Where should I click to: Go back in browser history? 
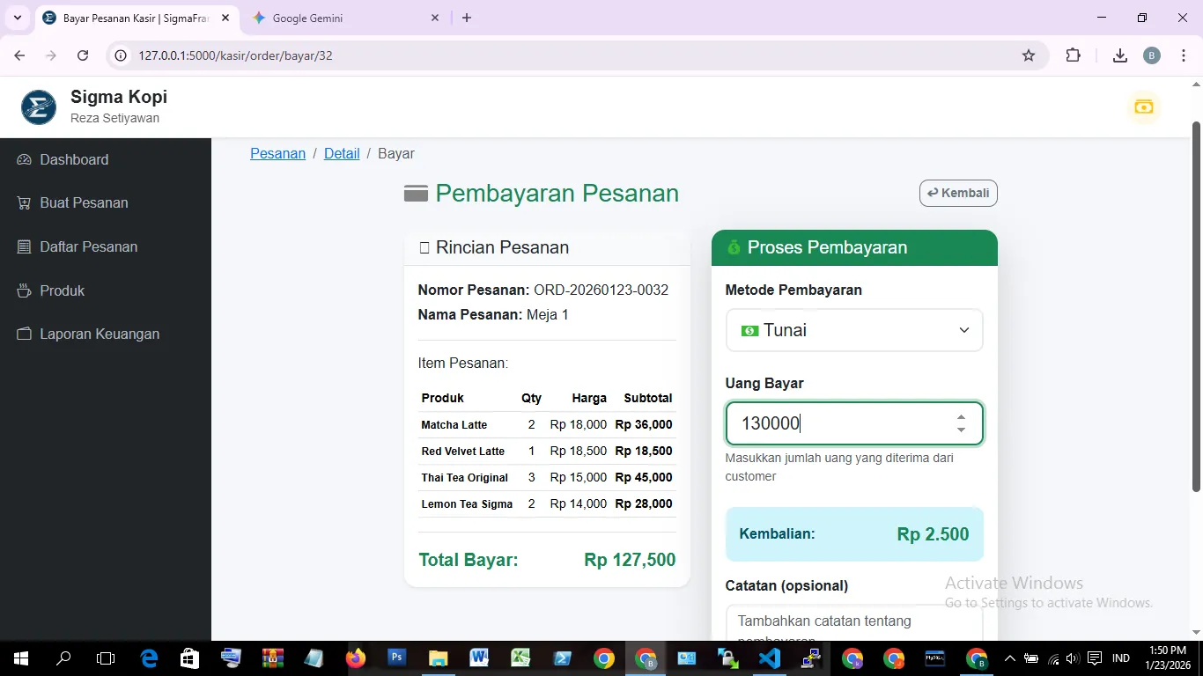pyautogui.click(x=19, y=55)
